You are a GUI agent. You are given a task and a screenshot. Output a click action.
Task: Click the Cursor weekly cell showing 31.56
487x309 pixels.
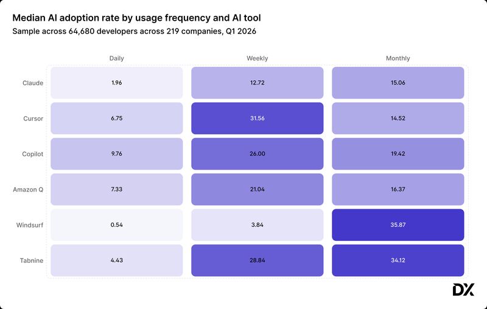[x=257, y=119]
